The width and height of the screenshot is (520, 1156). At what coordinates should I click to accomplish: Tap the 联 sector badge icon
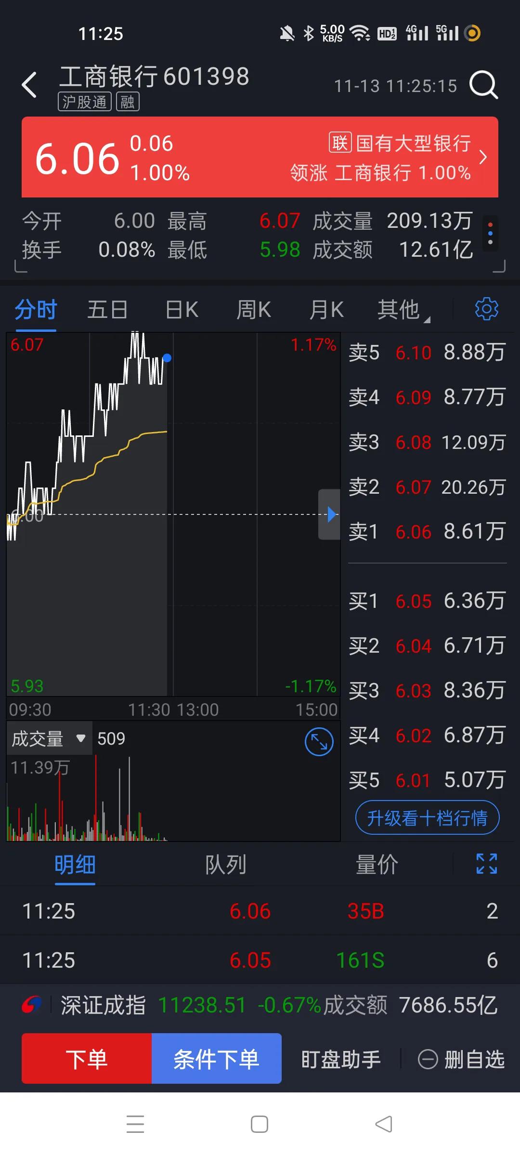pyautogui.click(x=340, y=143)
